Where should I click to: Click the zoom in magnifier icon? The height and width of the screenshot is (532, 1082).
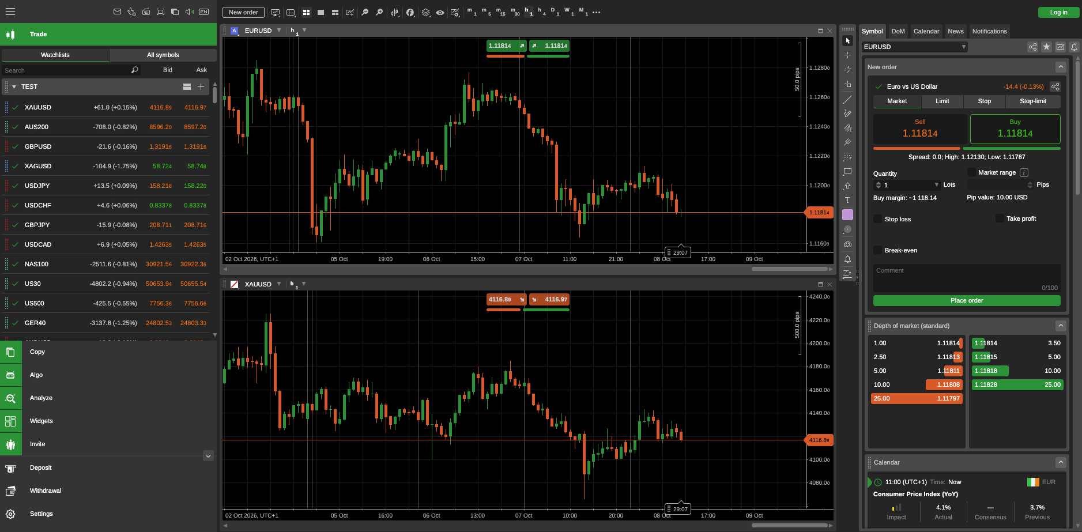(379, 12)
